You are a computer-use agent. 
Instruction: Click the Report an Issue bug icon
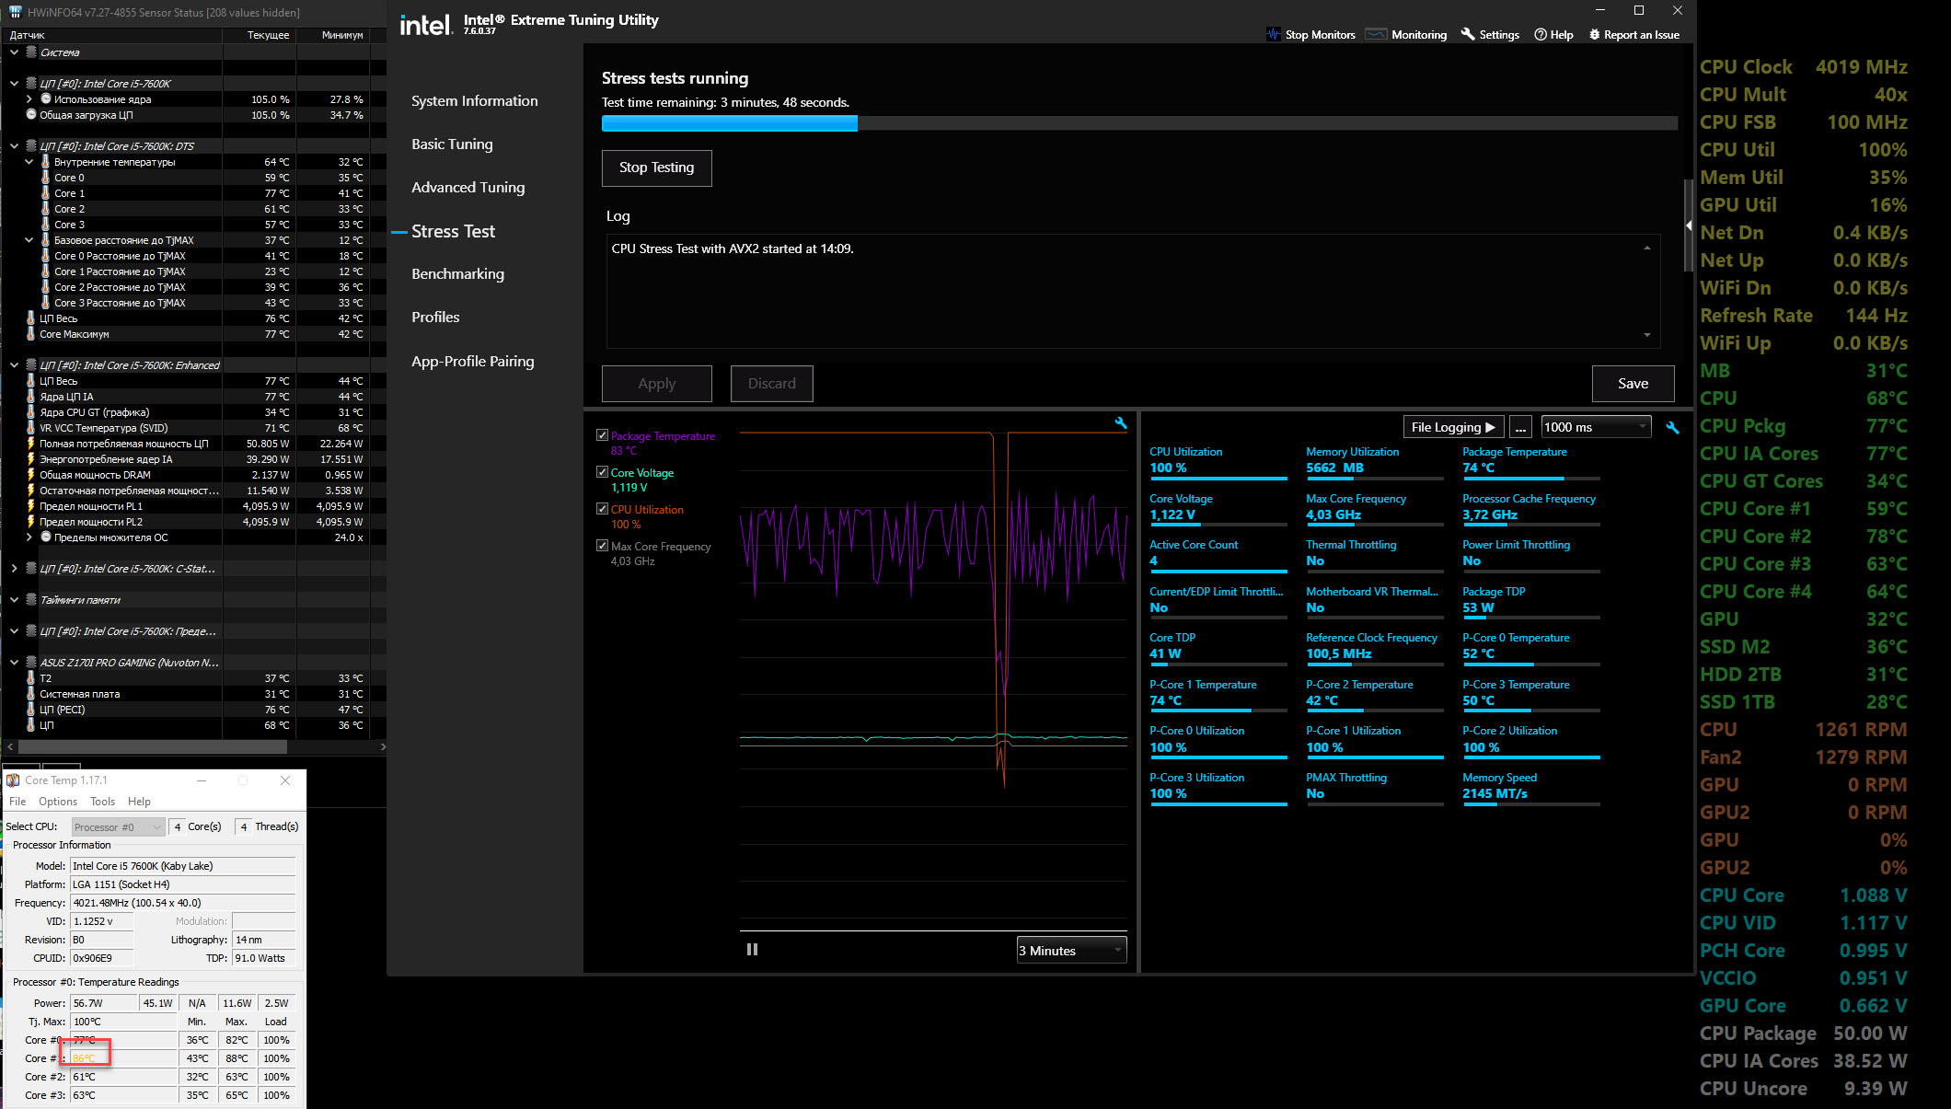tap(1594, 34)
